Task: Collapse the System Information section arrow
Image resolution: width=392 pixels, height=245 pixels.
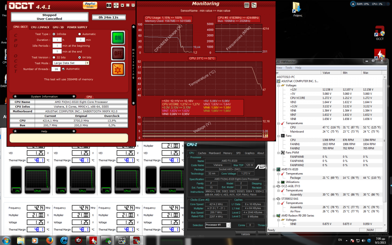Action: pos(74,97)
